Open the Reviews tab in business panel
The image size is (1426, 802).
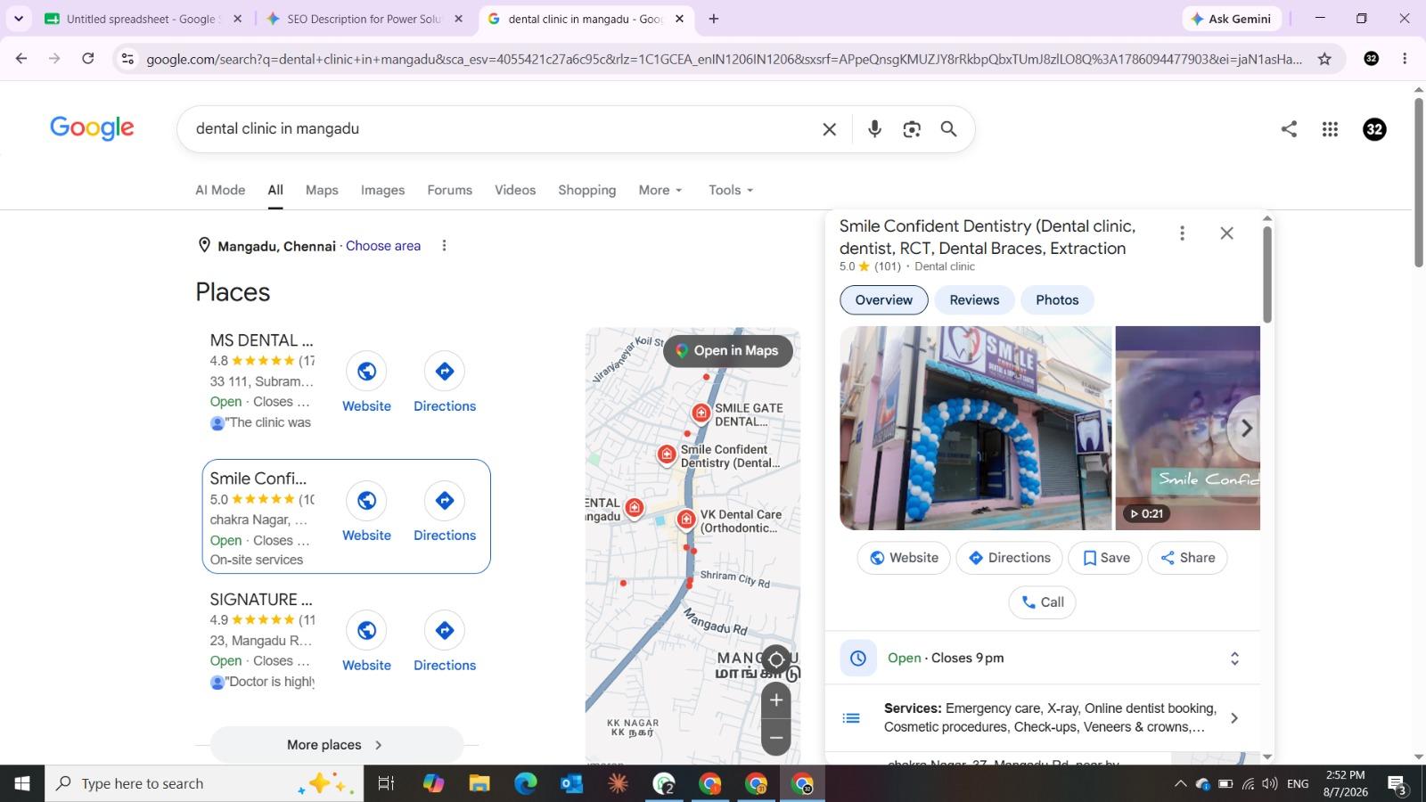click(974, 300)
